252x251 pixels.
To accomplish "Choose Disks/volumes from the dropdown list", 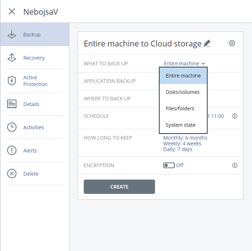I will (x=183, y=92).
